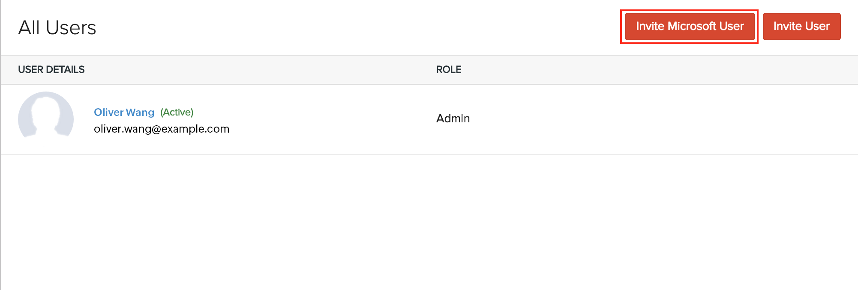
Task: Click the gray table header bar's empty area
Action: point(643,69)
